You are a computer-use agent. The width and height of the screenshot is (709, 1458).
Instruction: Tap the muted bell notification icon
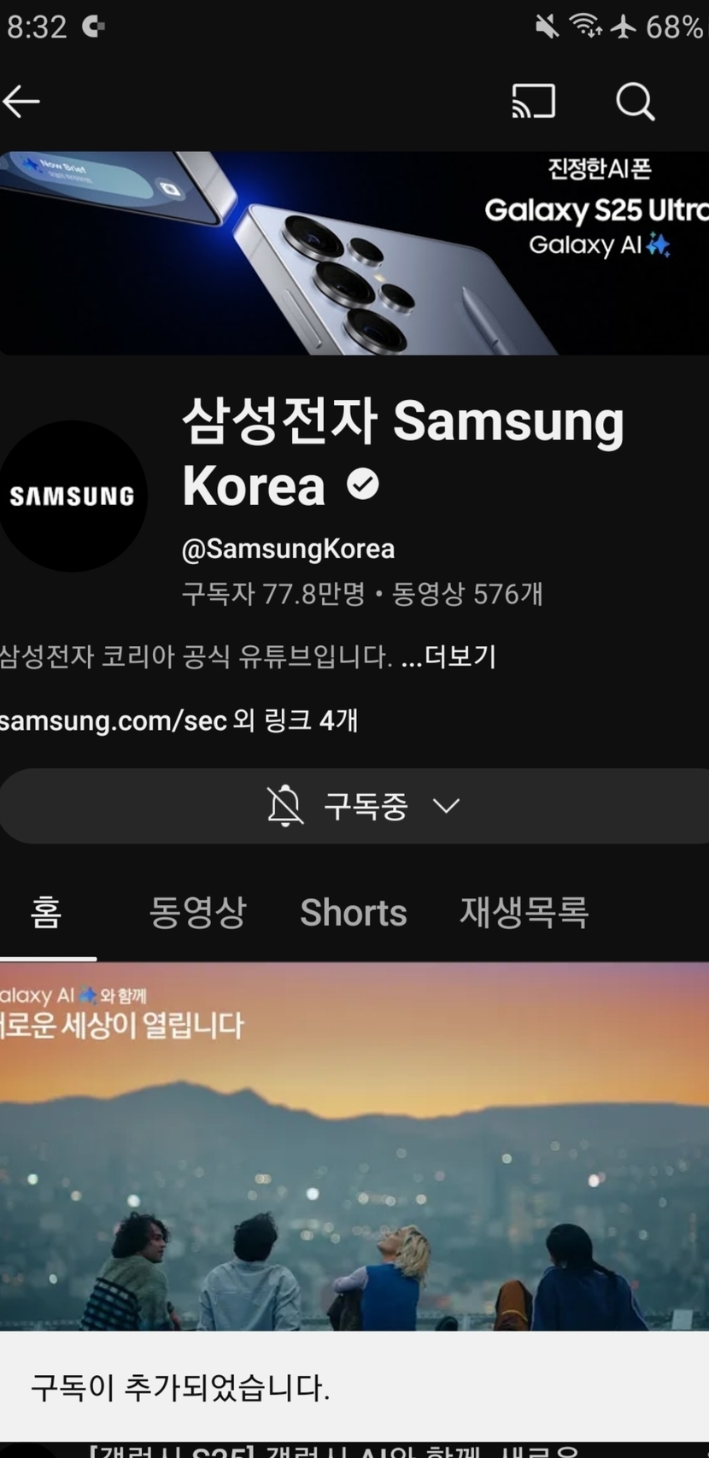click(285, 805)
